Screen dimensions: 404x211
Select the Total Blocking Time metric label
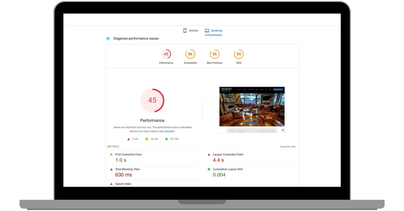(x=127, y=169)
